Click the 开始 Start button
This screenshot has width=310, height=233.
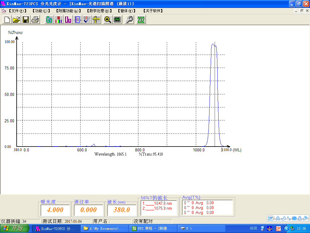click(15, 228)
